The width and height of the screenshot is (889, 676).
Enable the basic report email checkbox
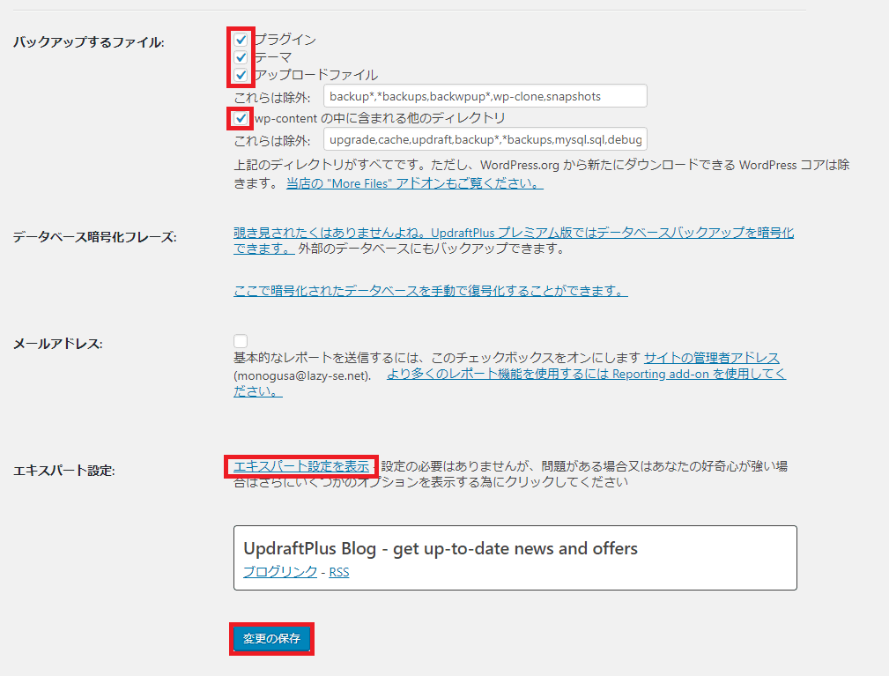point(240,339)
